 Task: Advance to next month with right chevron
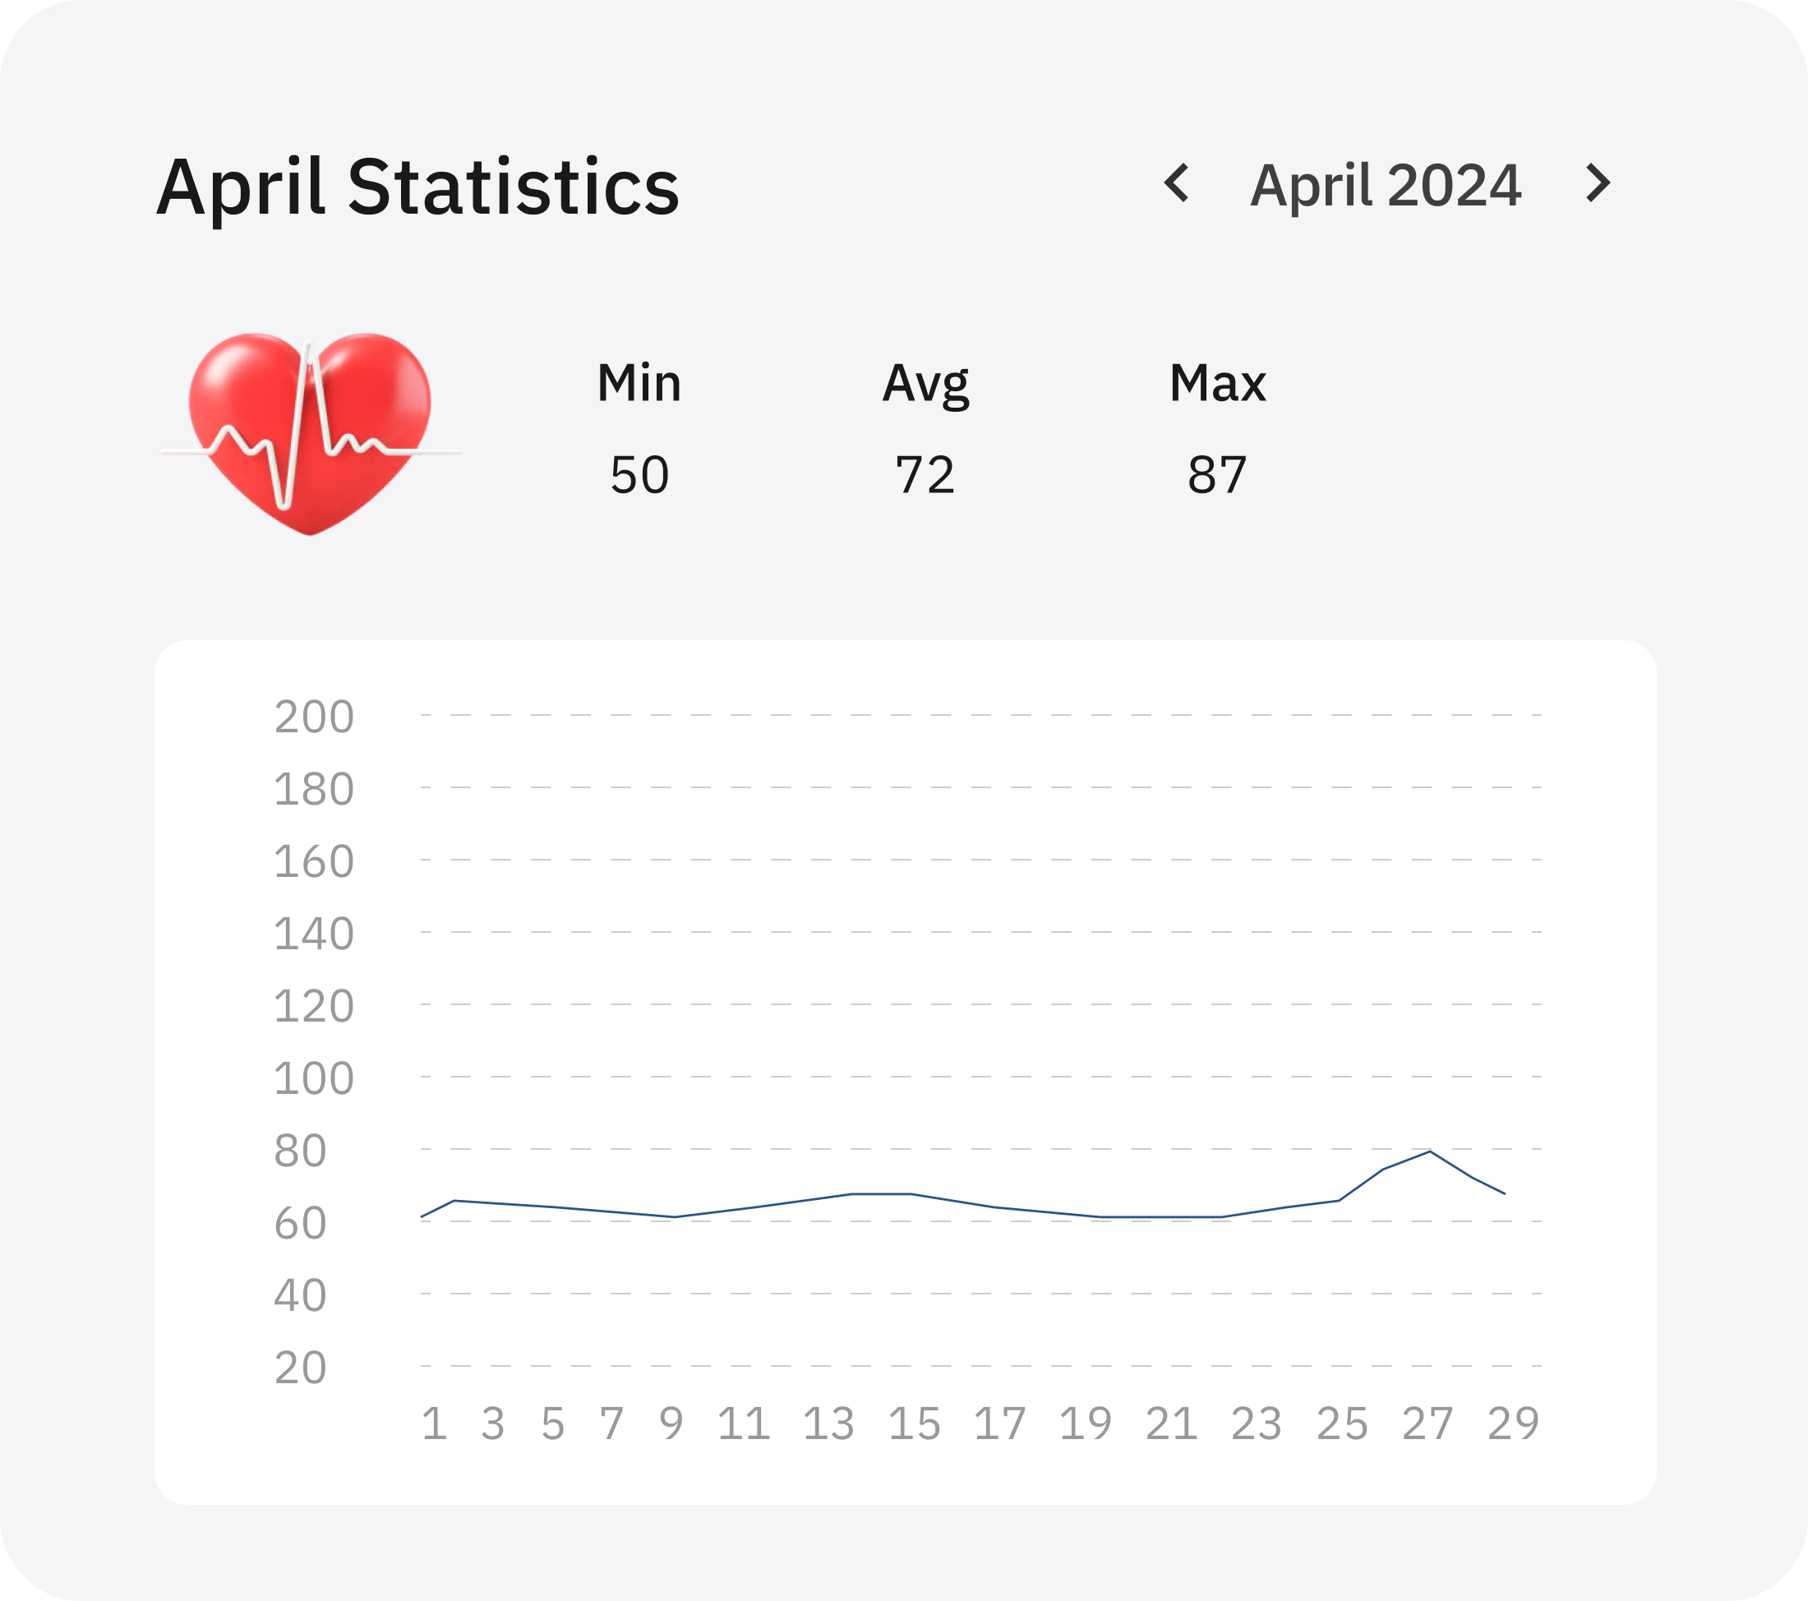tap(1598, 184)
